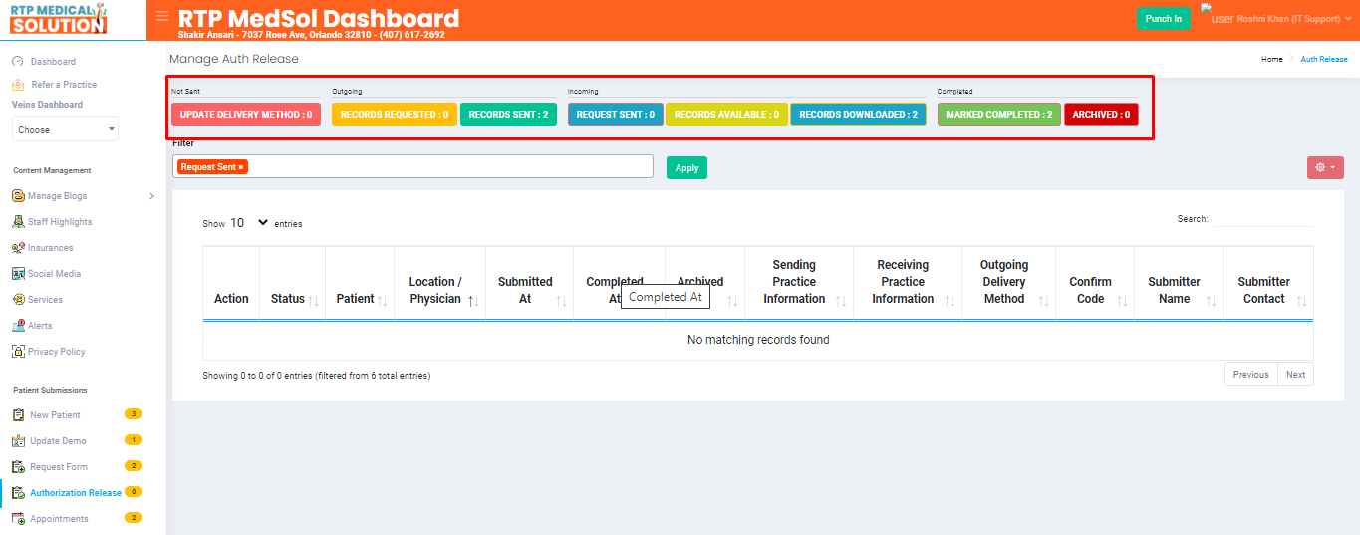Open the red gear settings dropdown

[x=1325, y=167]
